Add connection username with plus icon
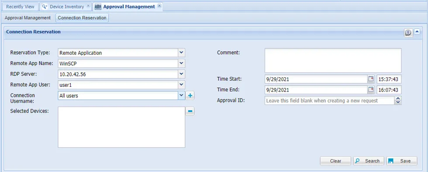The height and width of the screenshot is (172, 428). [190, 96]
